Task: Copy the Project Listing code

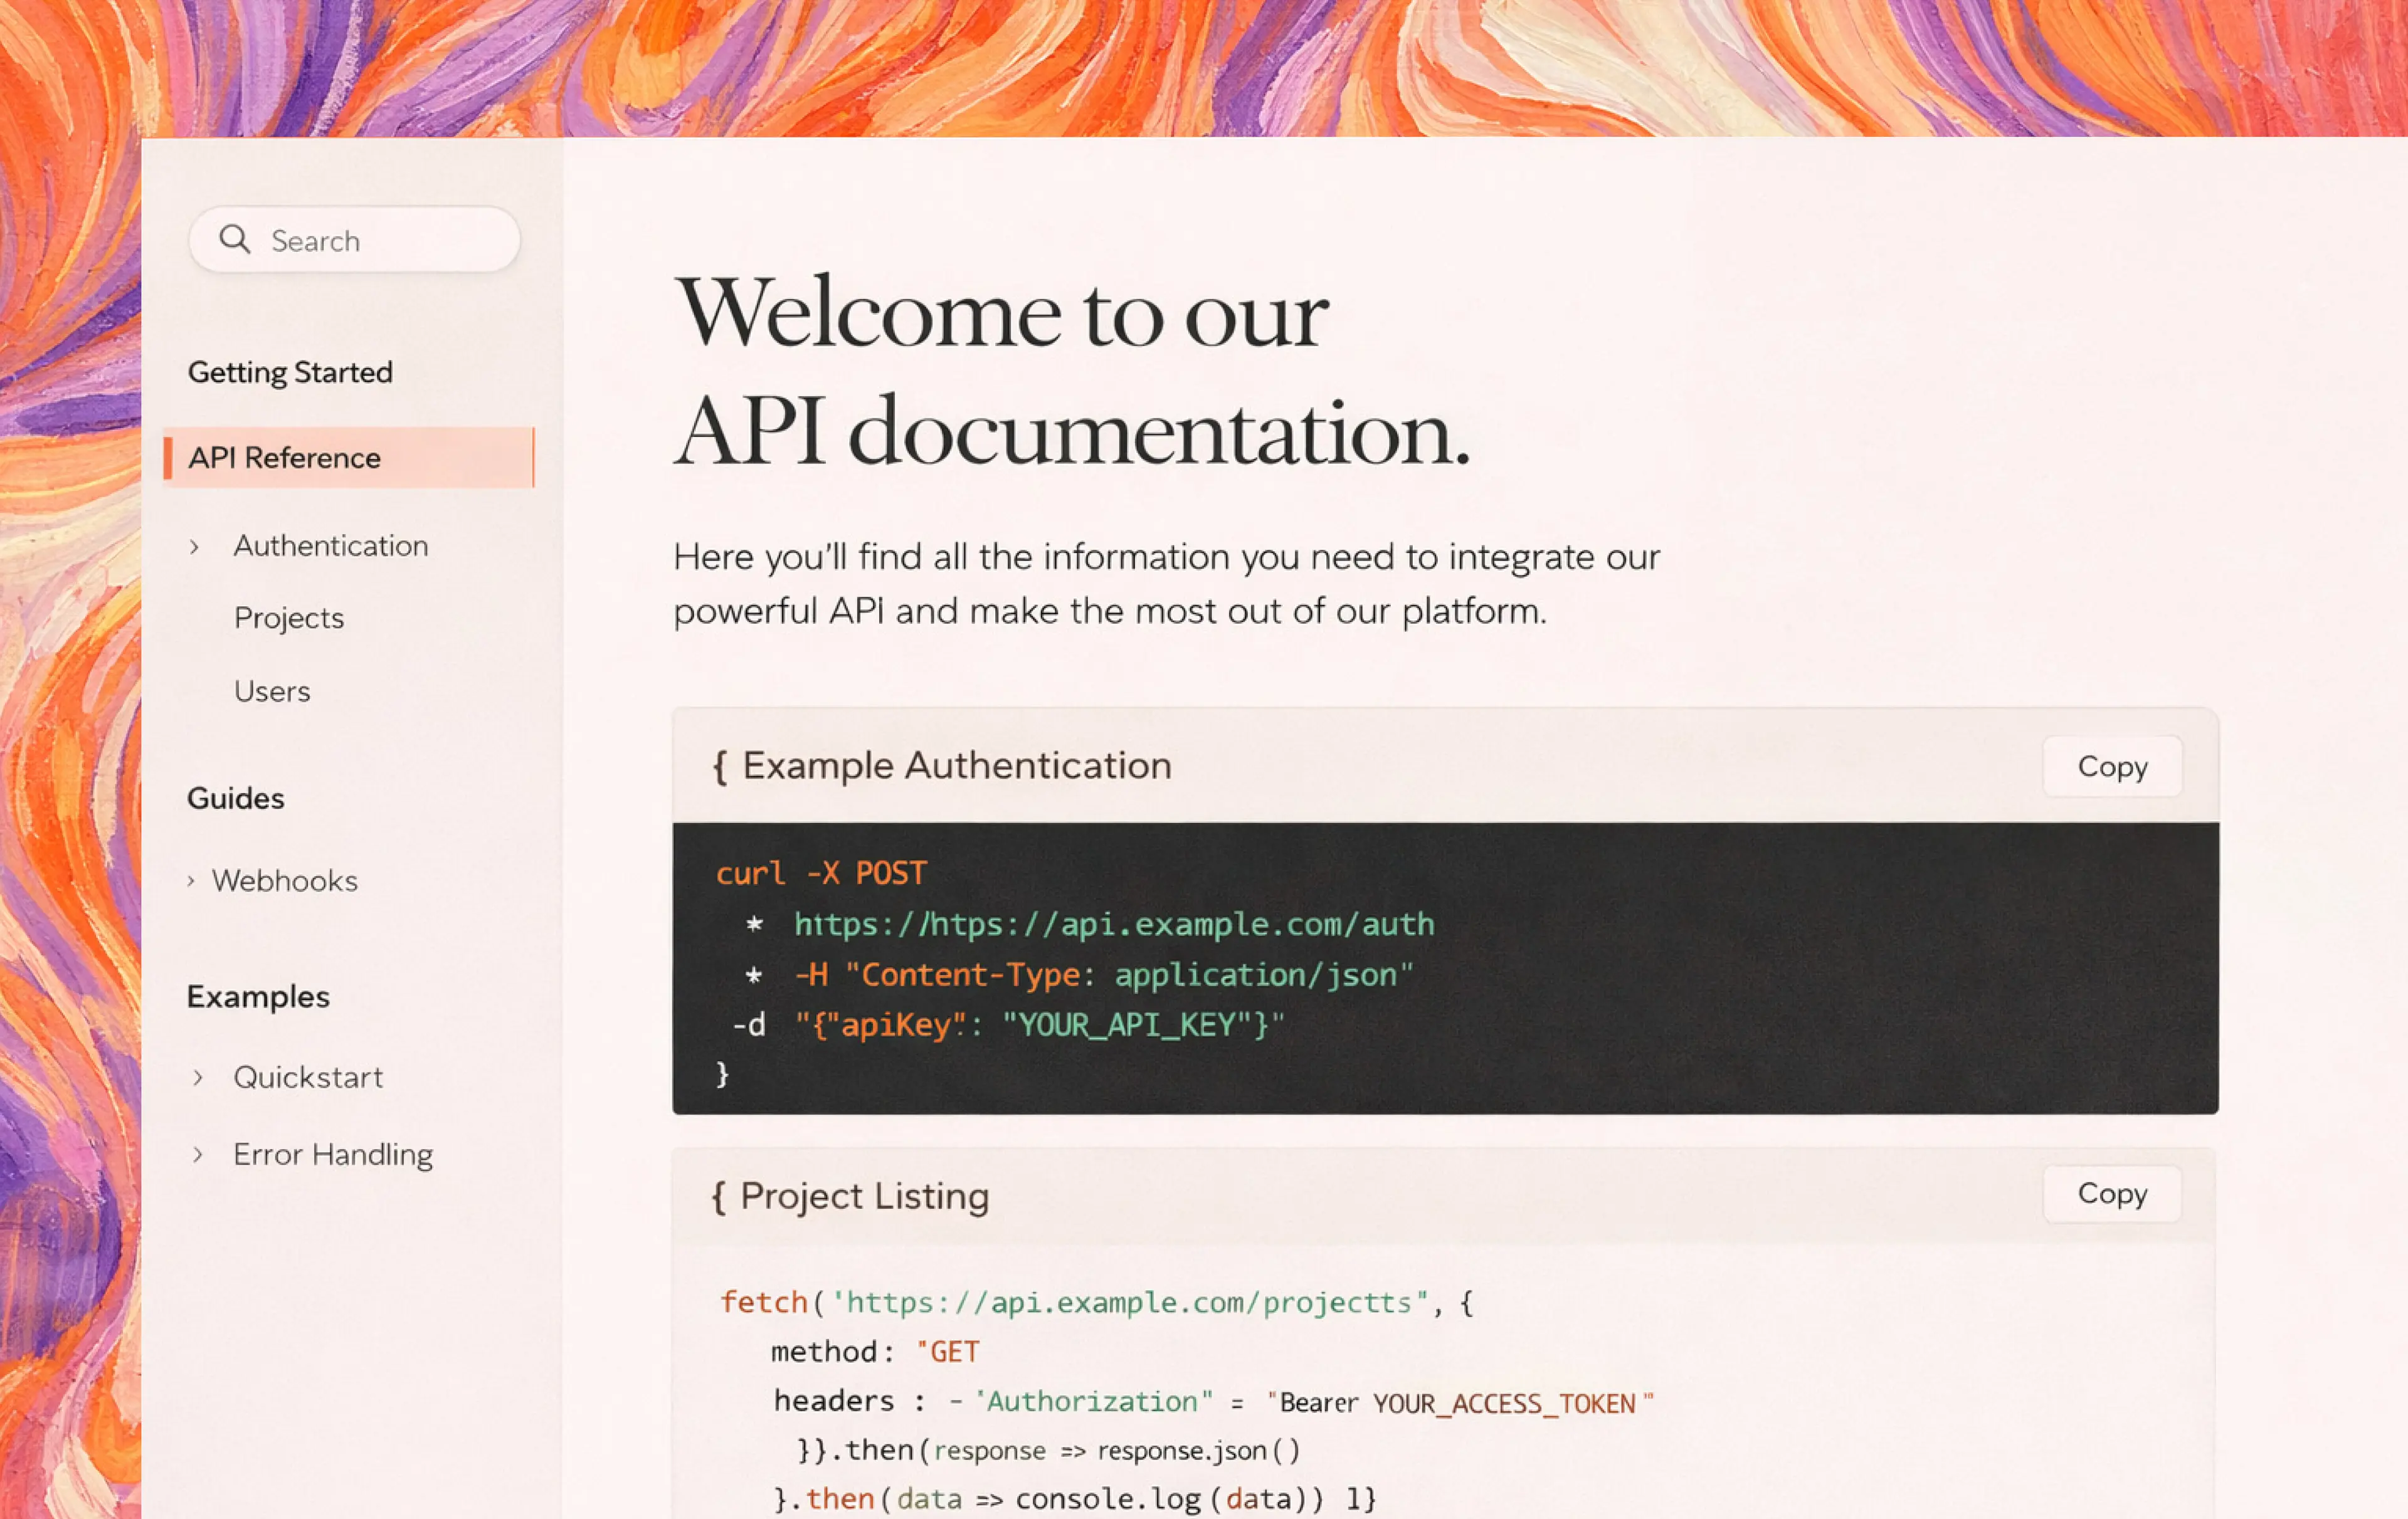Action: pos(2112,1194)
